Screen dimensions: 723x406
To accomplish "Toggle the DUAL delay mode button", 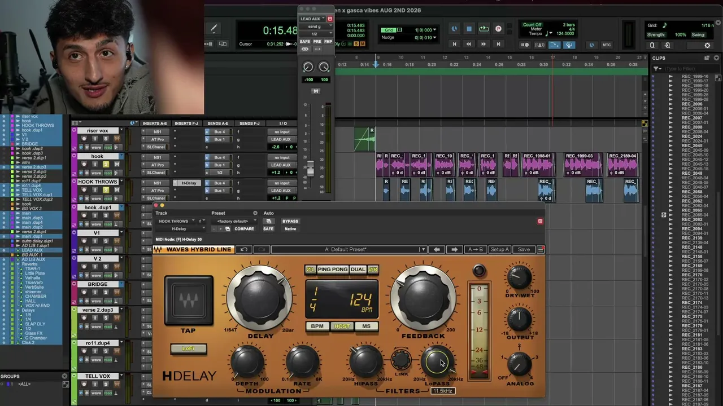I will (358, 270).
